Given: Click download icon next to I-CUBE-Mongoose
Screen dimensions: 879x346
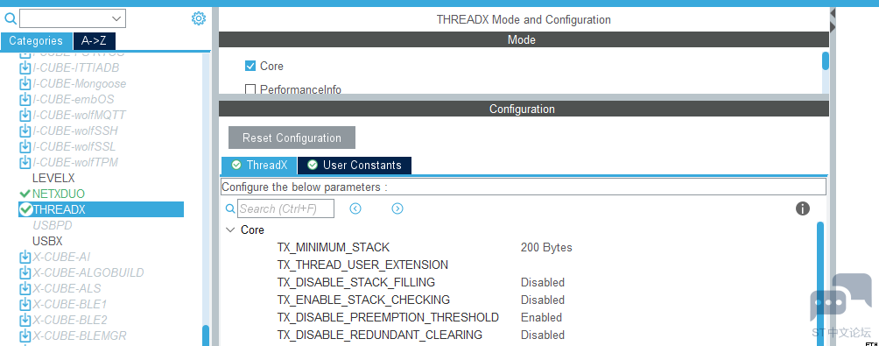Looking at the screenshot, I should point(25,83).
